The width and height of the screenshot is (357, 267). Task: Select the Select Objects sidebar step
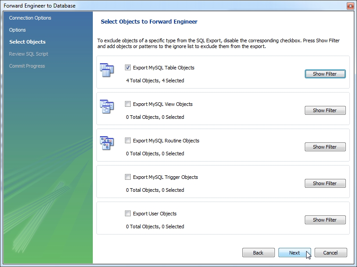click(x=27, y=42)
